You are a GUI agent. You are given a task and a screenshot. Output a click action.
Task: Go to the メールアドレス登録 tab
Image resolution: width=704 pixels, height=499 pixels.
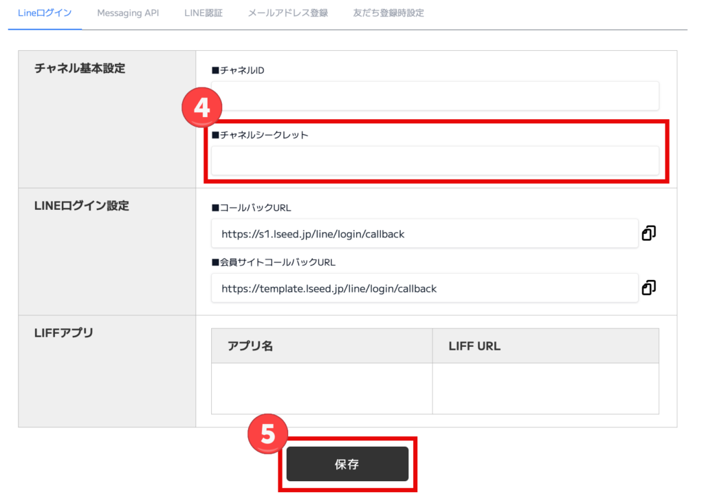pos(287,13)
